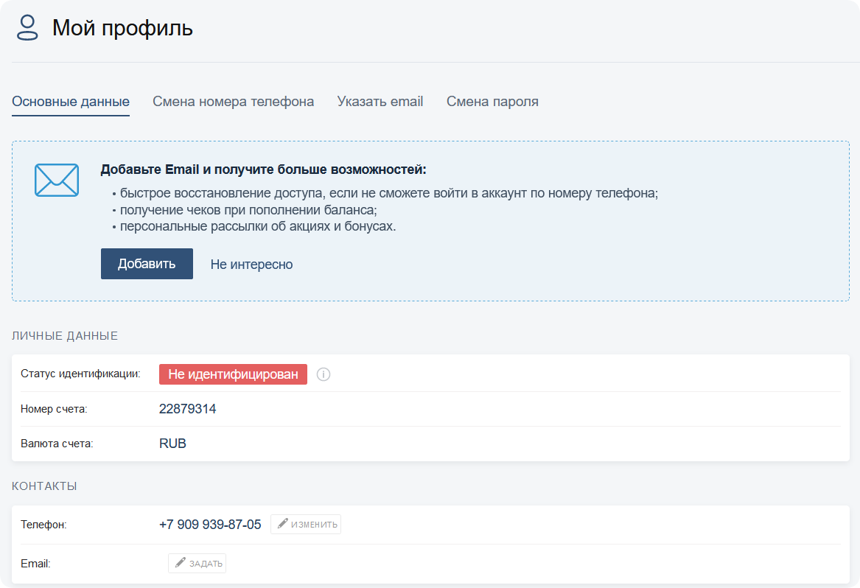The image size is (860, 588).
Task: Click the info icon next to identification status
Action: tap(324, 374)
